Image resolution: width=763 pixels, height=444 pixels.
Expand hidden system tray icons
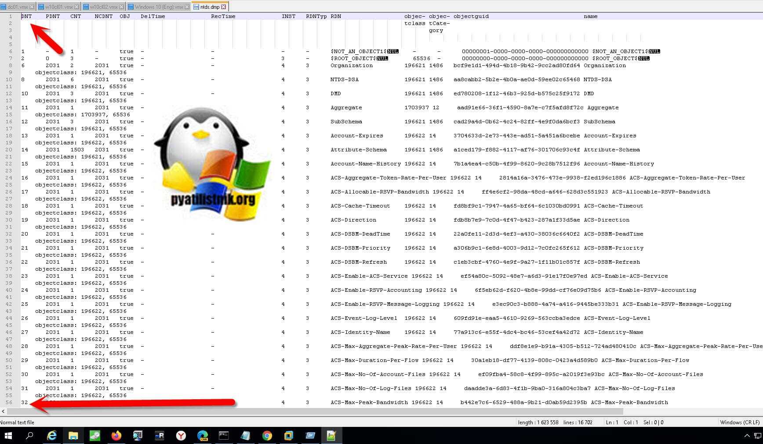pyautogui.click(x=747, y=436)
